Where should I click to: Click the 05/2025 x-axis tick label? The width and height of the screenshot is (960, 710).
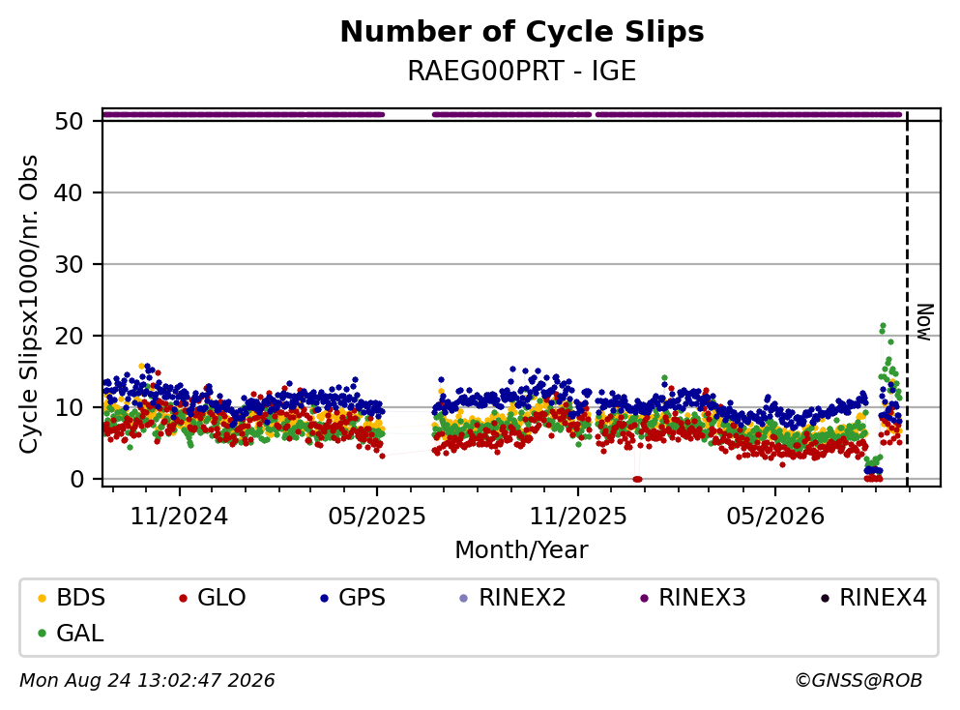click(x=377, y=517)
